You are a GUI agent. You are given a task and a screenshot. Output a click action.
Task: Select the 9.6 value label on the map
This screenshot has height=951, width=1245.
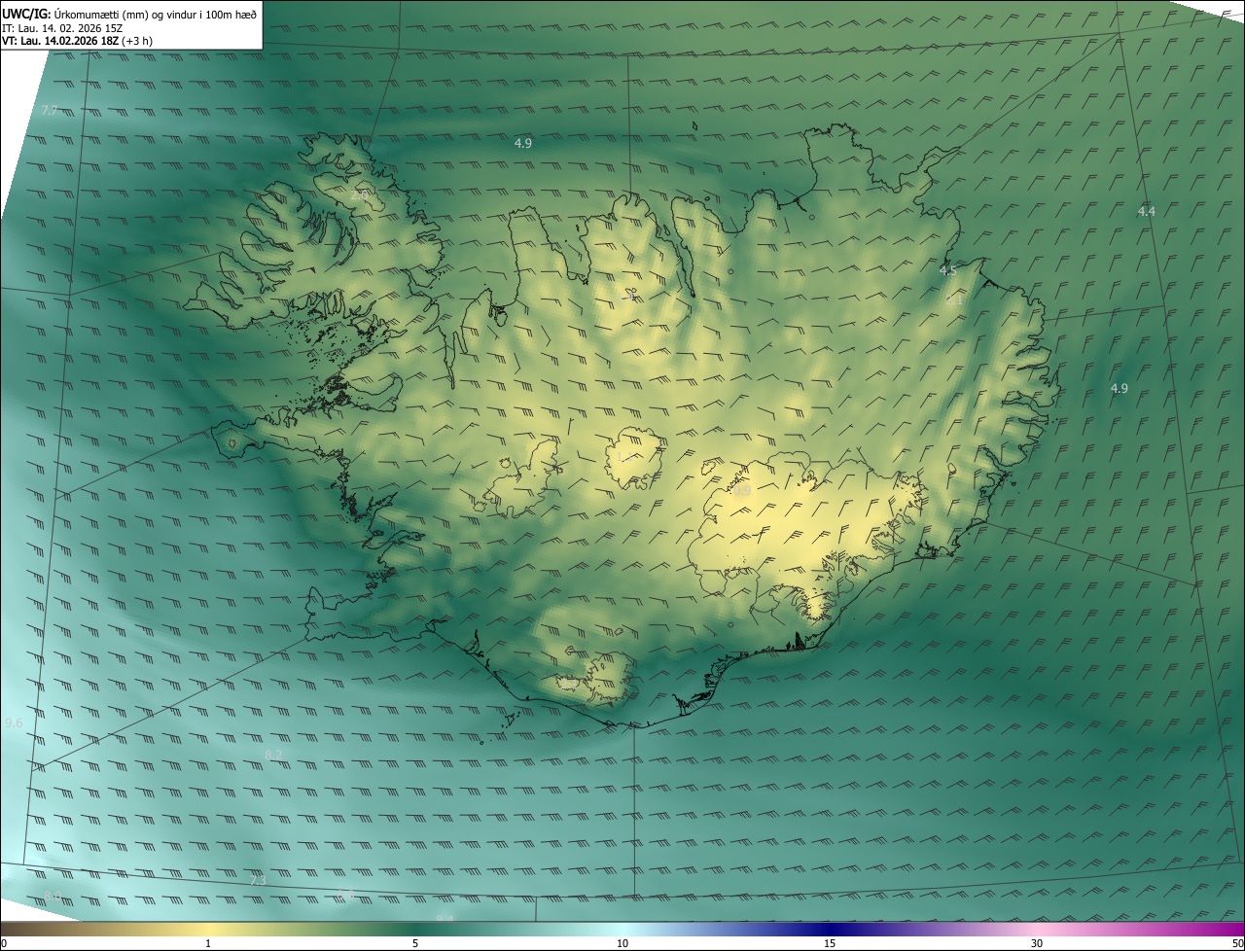[14, 723]
